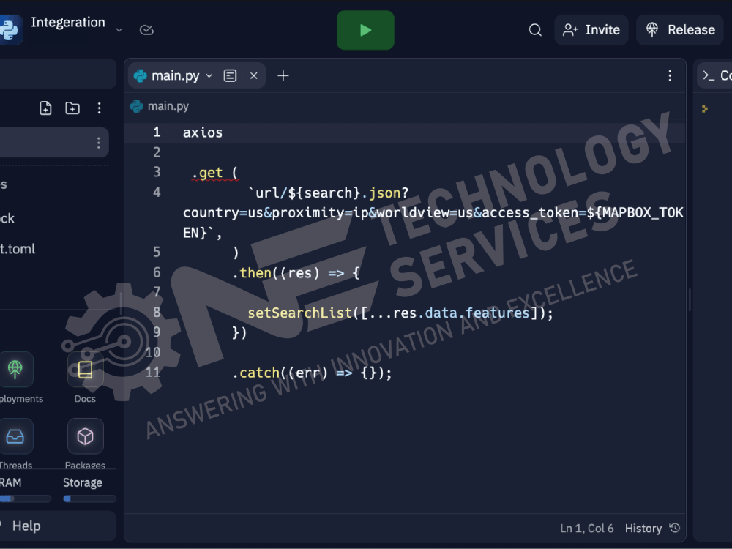Toggle the main.py tab format panel icon
The width and height of the screenshot is (732, 549).
tap(230, 75)
